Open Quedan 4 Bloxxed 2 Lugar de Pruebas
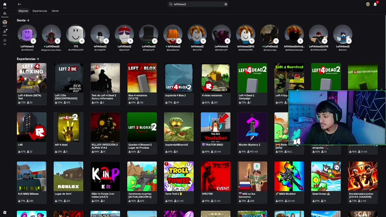Image resolution: width=386 pixels, height=217 pixels. click(x=142, y=133)
